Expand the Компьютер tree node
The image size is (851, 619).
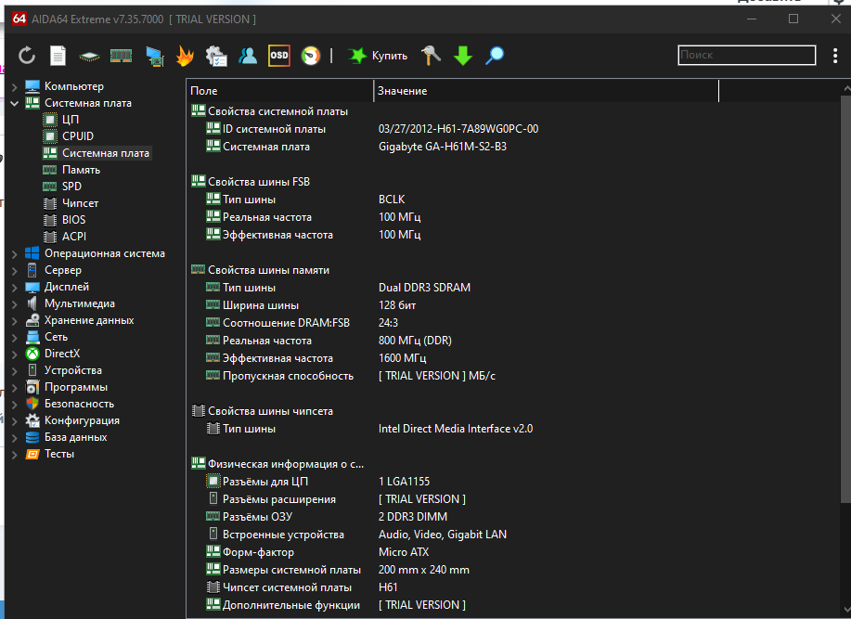15,86
